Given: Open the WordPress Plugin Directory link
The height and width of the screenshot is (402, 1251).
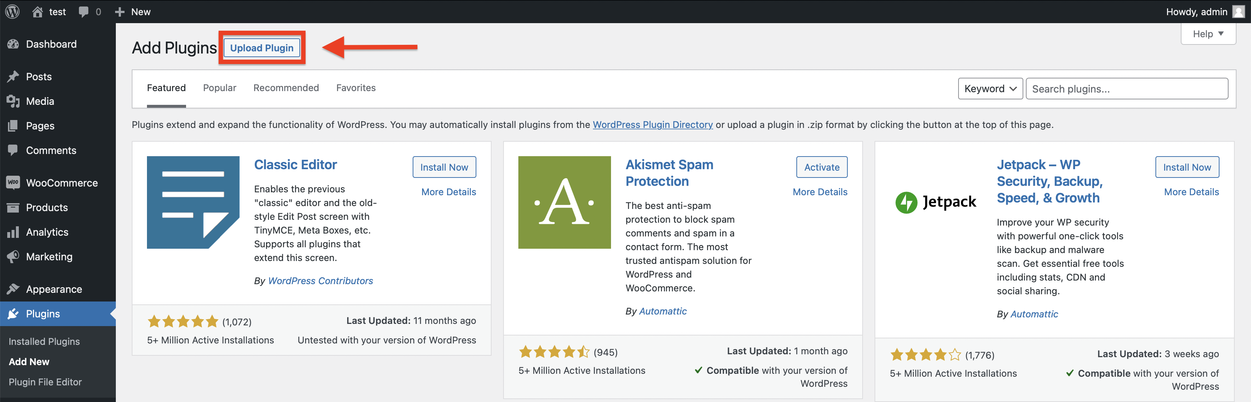Looking at the screenshot, I should [x=653, y=125].
